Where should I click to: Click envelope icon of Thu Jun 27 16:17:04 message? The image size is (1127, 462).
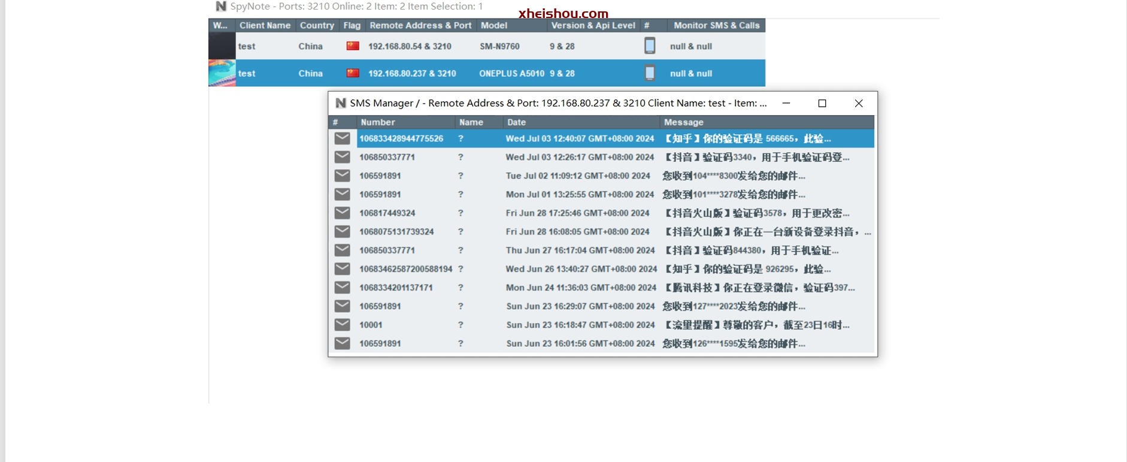click(342, 250)
